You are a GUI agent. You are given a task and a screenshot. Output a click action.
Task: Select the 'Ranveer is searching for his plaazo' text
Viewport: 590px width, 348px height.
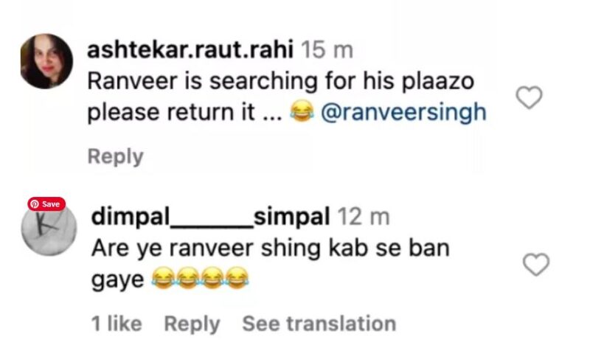pyautogui.click(x=281, y=81)
